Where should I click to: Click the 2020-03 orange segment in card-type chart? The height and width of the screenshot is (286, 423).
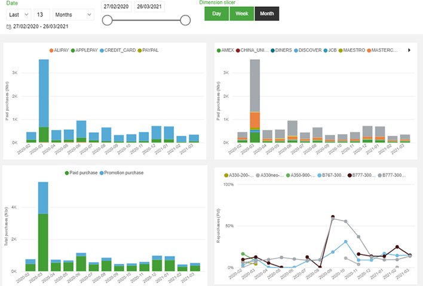point(255,120)
